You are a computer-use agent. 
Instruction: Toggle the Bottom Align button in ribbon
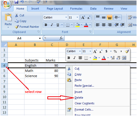109,17
